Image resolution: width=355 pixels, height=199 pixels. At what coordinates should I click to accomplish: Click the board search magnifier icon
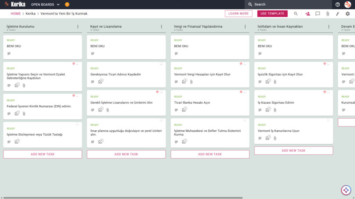pos(296,13)
